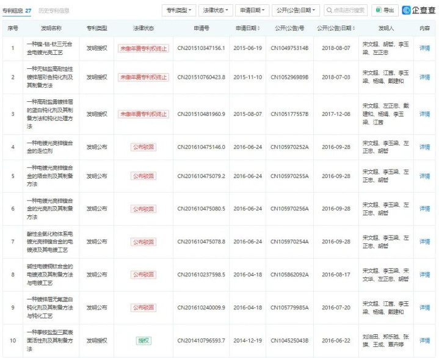Click the 公布驳回 tag in row 4
Screen dimensions: 439x358
coord(143,147)
